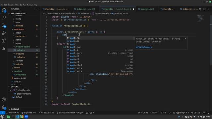Click the editor minimap
Image resolution: width=212 pixels, height=119 pixels.
200,19
